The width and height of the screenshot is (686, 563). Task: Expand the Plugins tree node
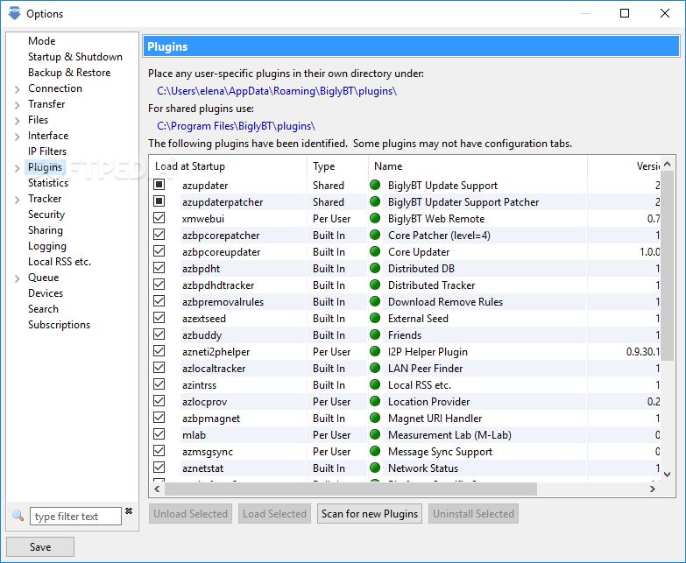pyautogui.click(x=17, y=168)
